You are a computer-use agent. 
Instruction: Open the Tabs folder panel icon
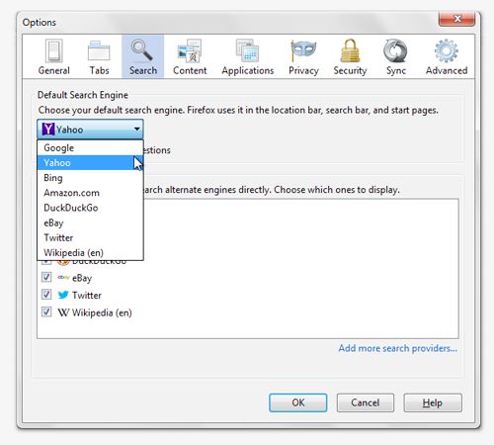pos(99,51)
